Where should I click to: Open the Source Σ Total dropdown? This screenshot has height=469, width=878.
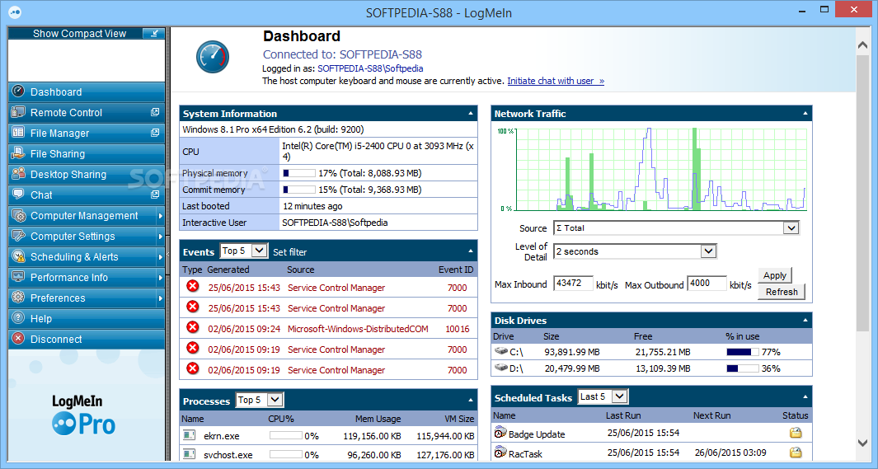(x=791, y=227)
